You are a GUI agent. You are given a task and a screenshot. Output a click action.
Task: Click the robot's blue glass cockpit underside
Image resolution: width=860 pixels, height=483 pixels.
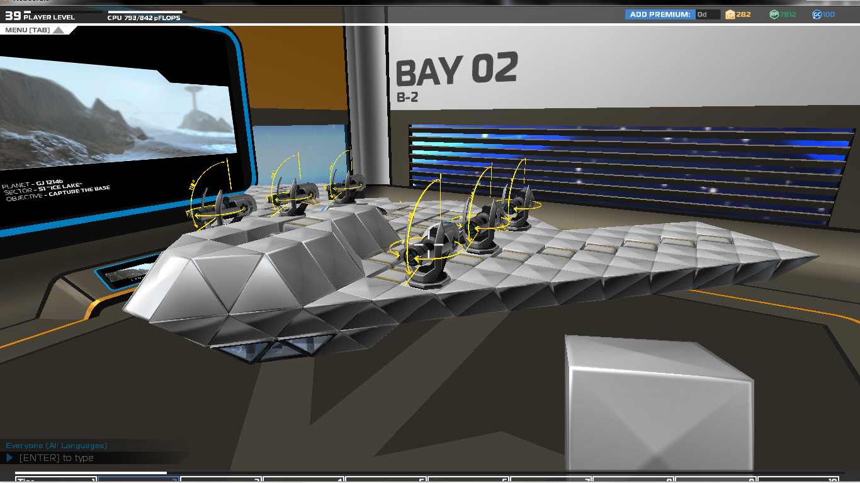[273, 348]
